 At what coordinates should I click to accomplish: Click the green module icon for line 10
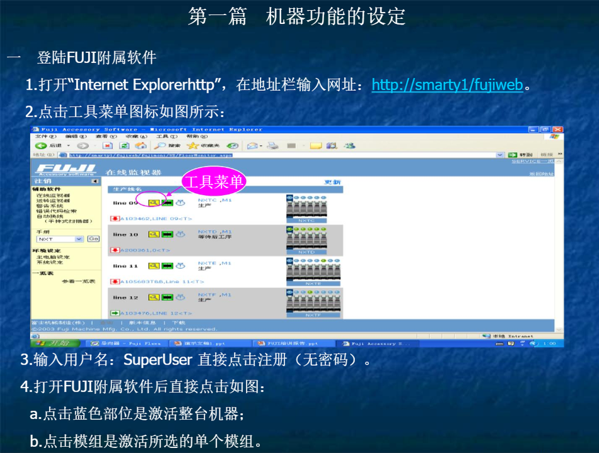tap(167, 234)
